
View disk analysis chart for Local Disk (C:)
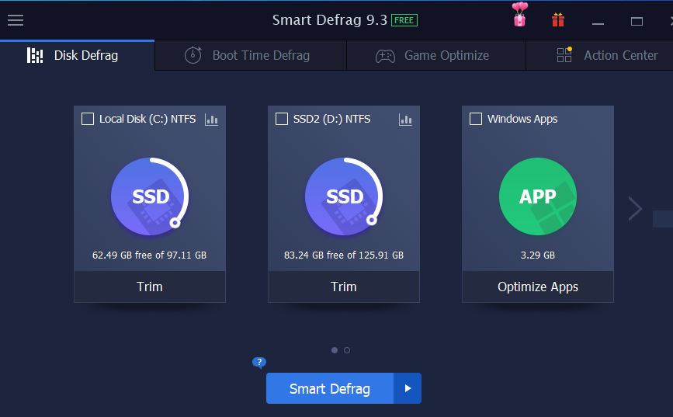click(x=212, y=120)
